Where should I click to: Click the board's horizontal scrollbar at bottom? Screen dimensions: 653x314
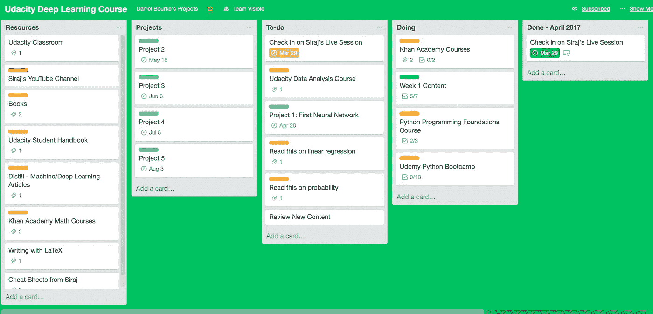click(243, 311)
